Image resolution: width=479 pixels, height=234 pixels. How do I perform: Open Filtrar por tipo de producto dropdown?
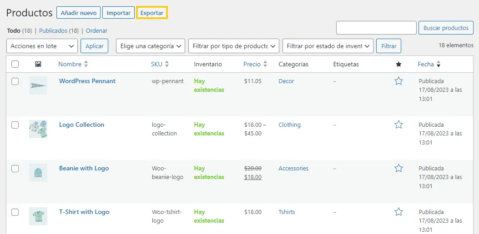pos(234,46)
